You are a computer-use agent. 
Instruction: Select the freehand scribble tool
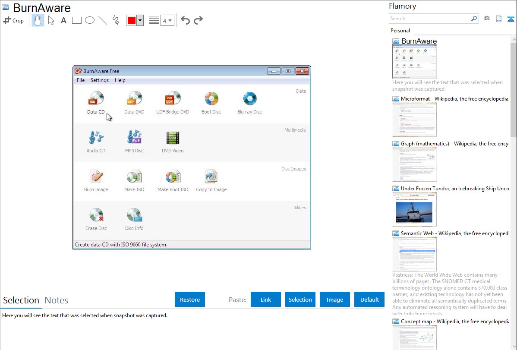pyautogui.click(x=116, y=20)
